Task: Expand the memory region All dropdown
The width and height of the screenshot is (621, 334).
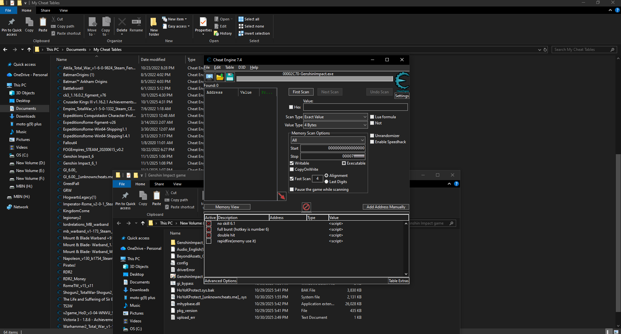Action: point(328,140)
